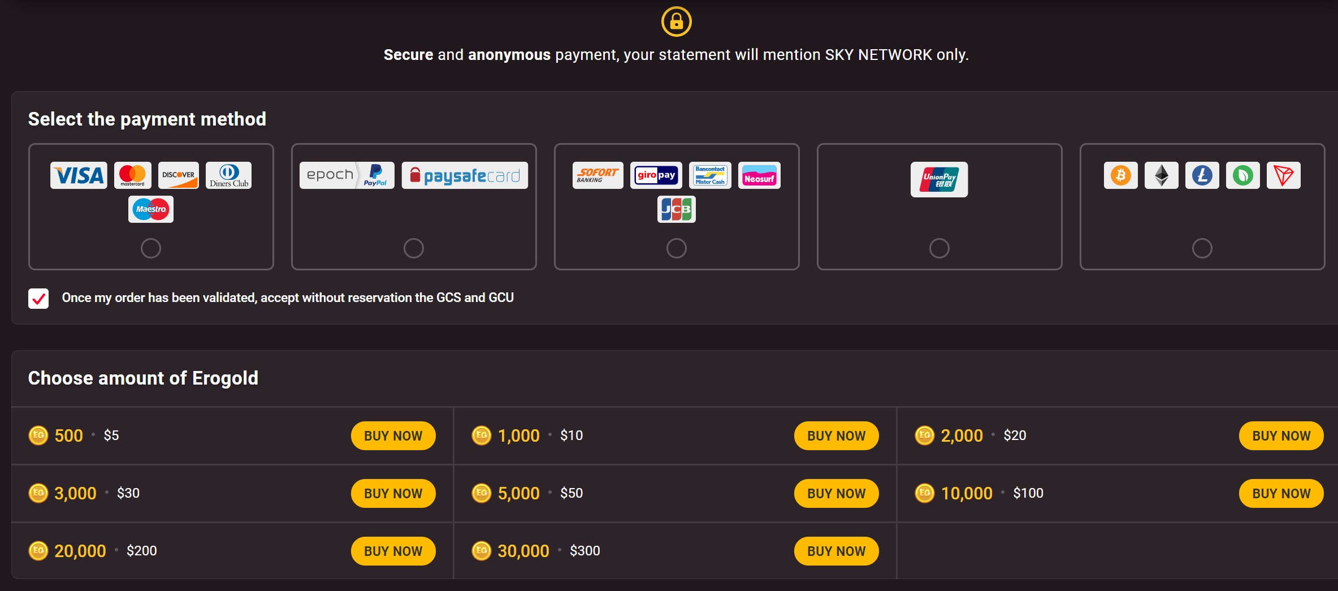Click the Sofort Banking logo
1338x591 pixels.
point(597,175)
